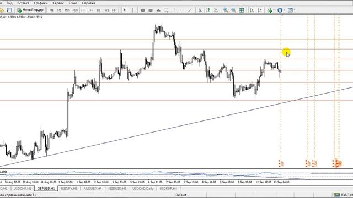Image resolution: width=353 pixels, height=198 pixels.
Task: Select the triangle drawing tool
Action: pyautogui.click(x=158, y=10)
